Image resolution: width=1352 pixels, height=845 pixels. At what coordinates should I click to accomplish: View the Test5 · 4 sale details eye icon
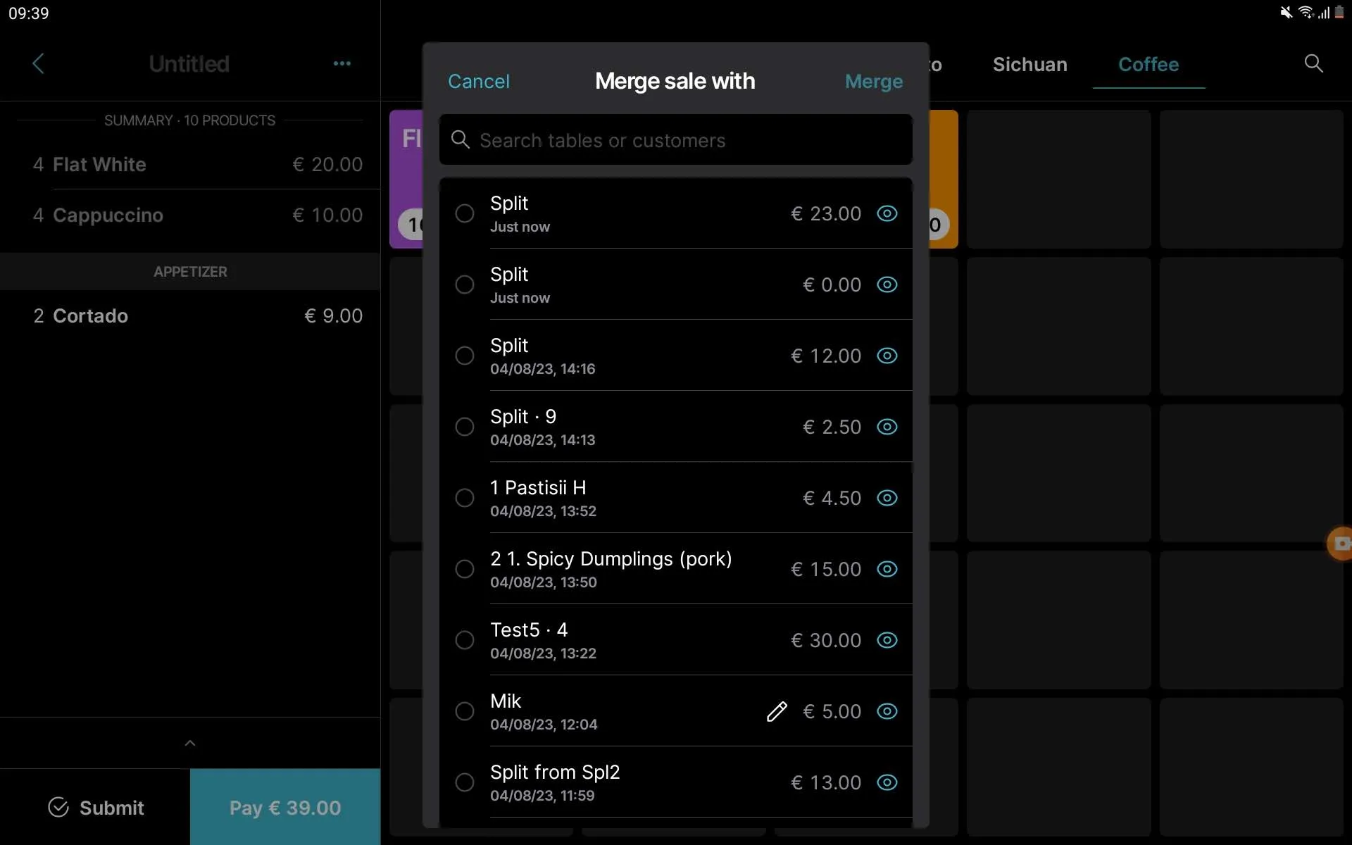click(x=887, y=640)
